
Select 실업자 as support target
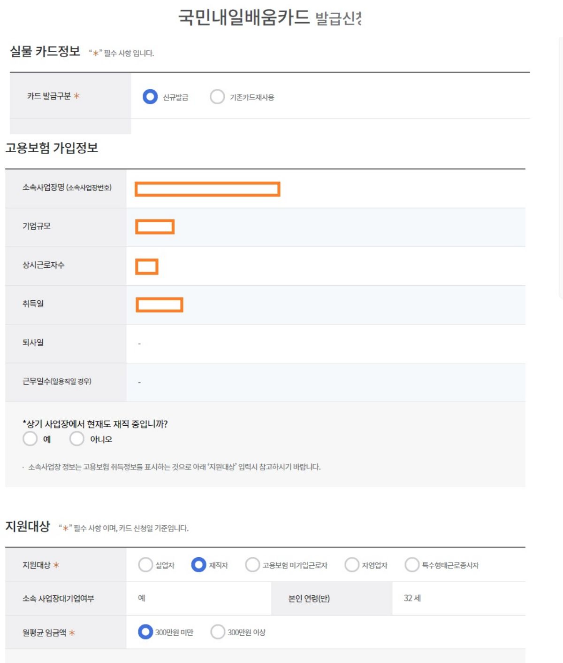[x=145, y=564]
